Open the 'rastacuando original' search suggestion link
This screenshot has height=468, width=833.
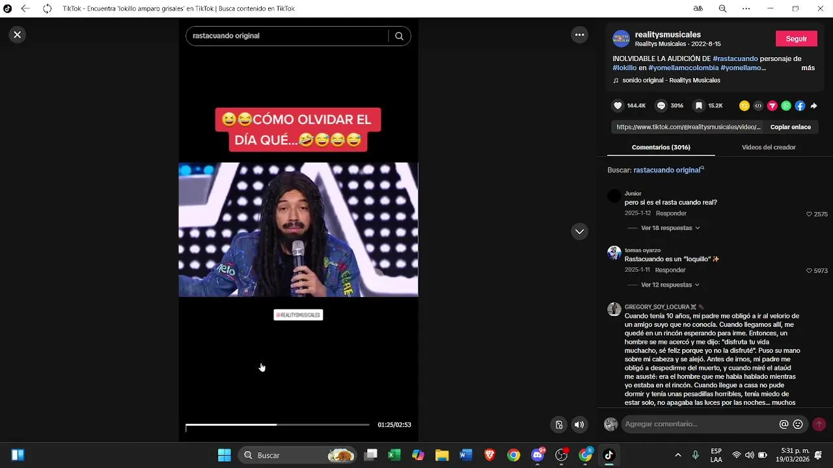point(668,170)
